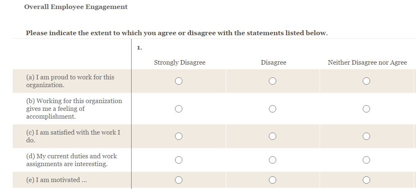Click the Strongly Disagree column header
The width and height of the screenshot is (416, 189).
coord(180,63)
